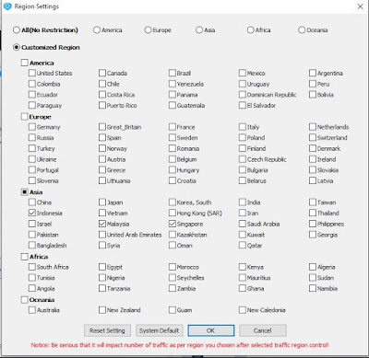Image resolution: width=369 pixels, height=358 pixels.
Task: Enable the Great_Britain checkbox
Action: tap(102, 127)
